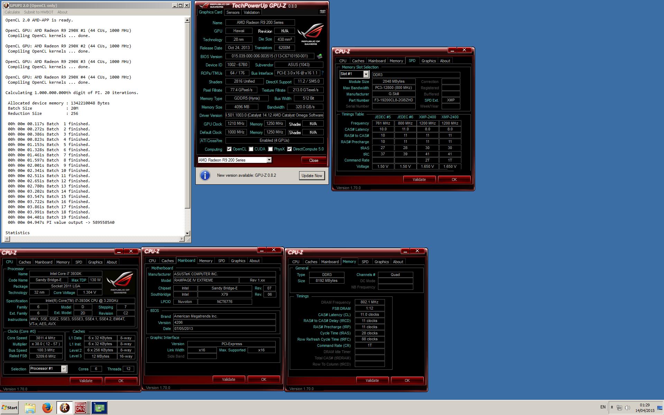
Task: Click the Close button in GPU-Z
Action: 314,160
